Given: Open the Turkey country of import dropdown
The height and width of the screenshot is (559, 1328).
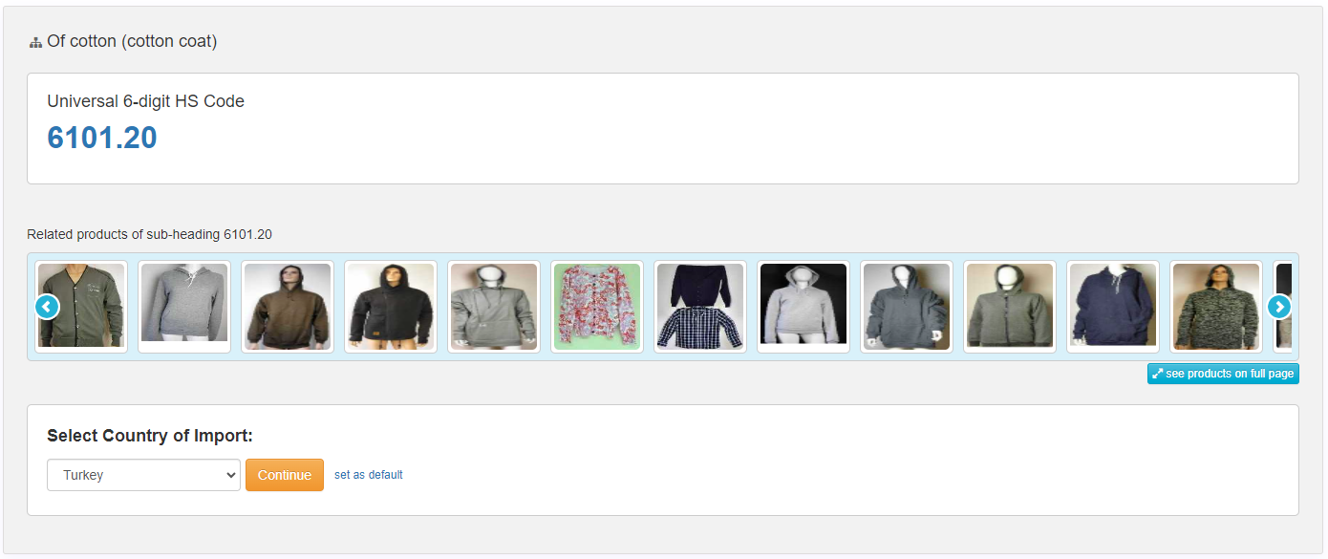Looking at the screenshot, I should (143, 475).
